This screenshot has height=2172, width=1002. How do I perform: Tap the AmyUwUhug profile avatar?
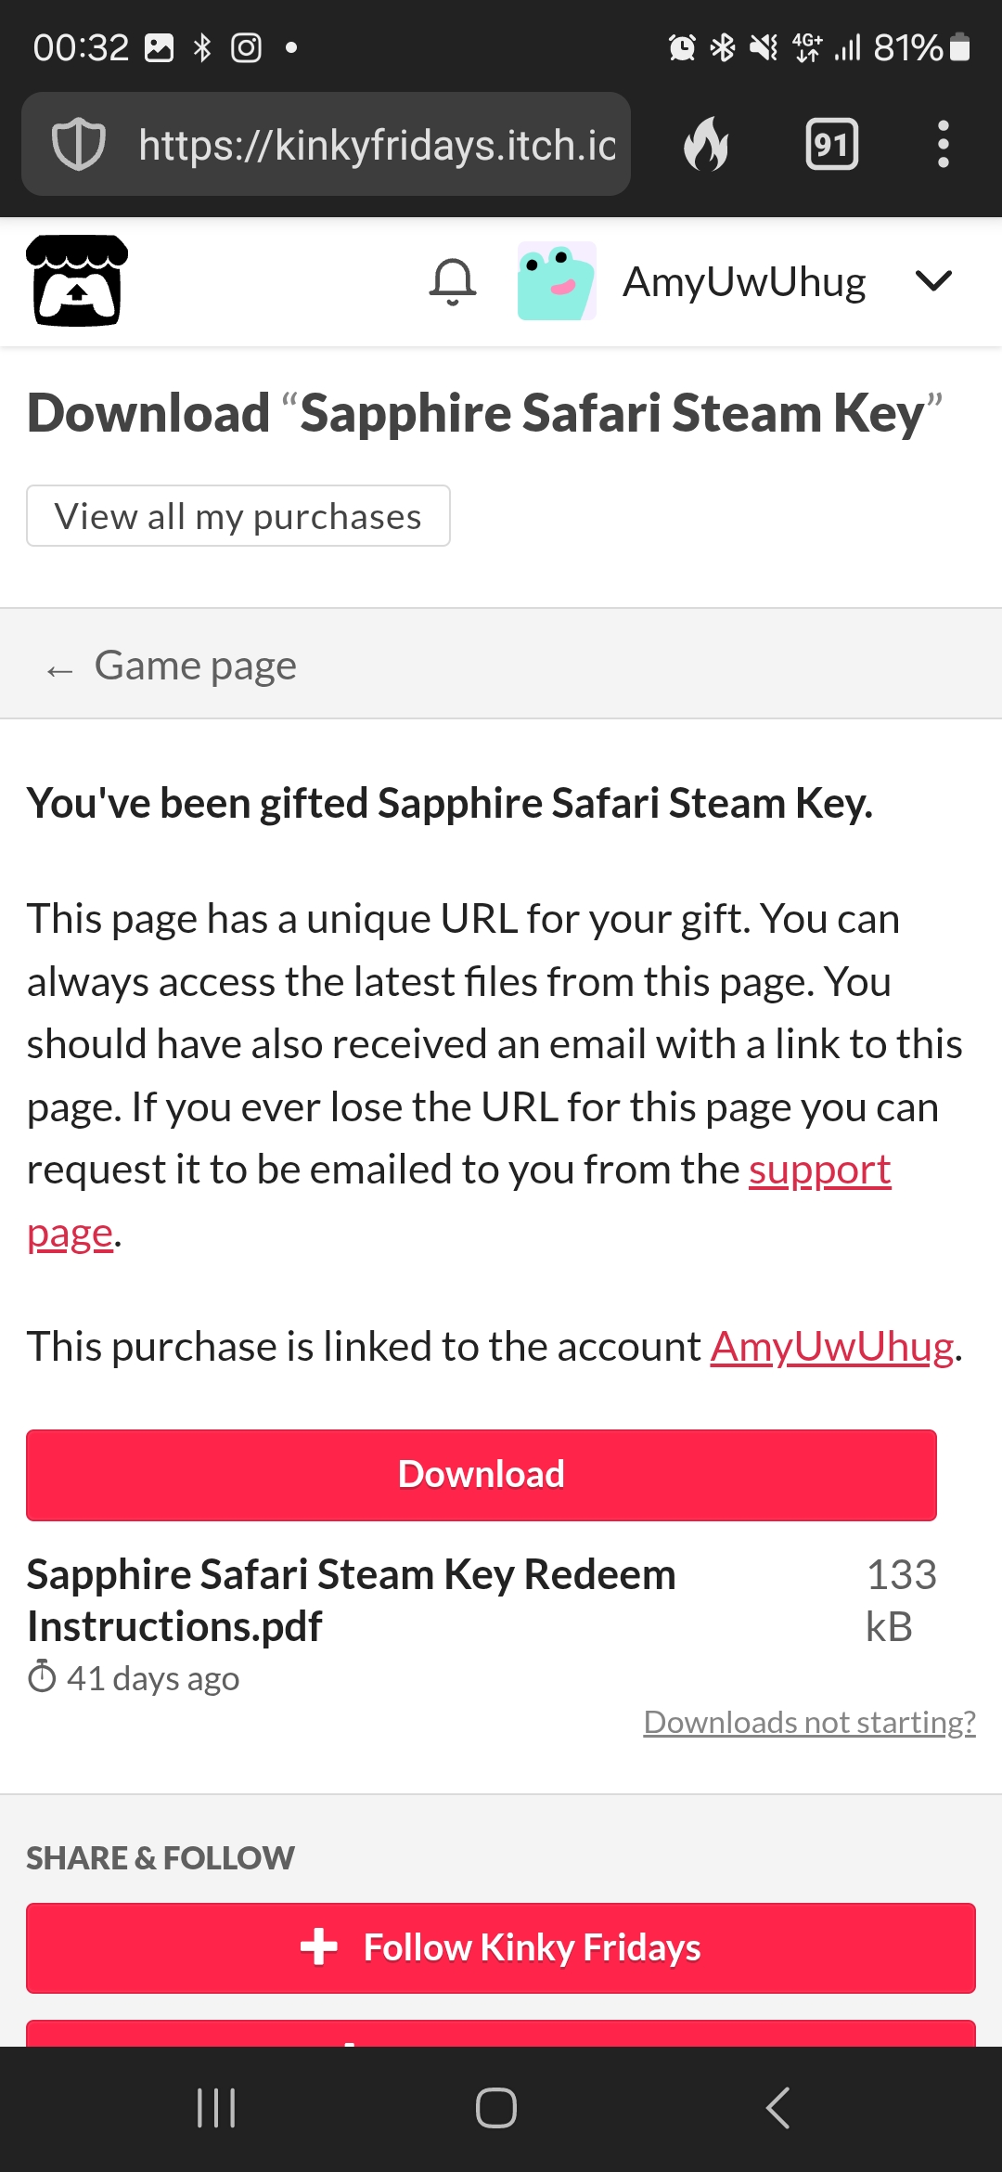point(557,281)
